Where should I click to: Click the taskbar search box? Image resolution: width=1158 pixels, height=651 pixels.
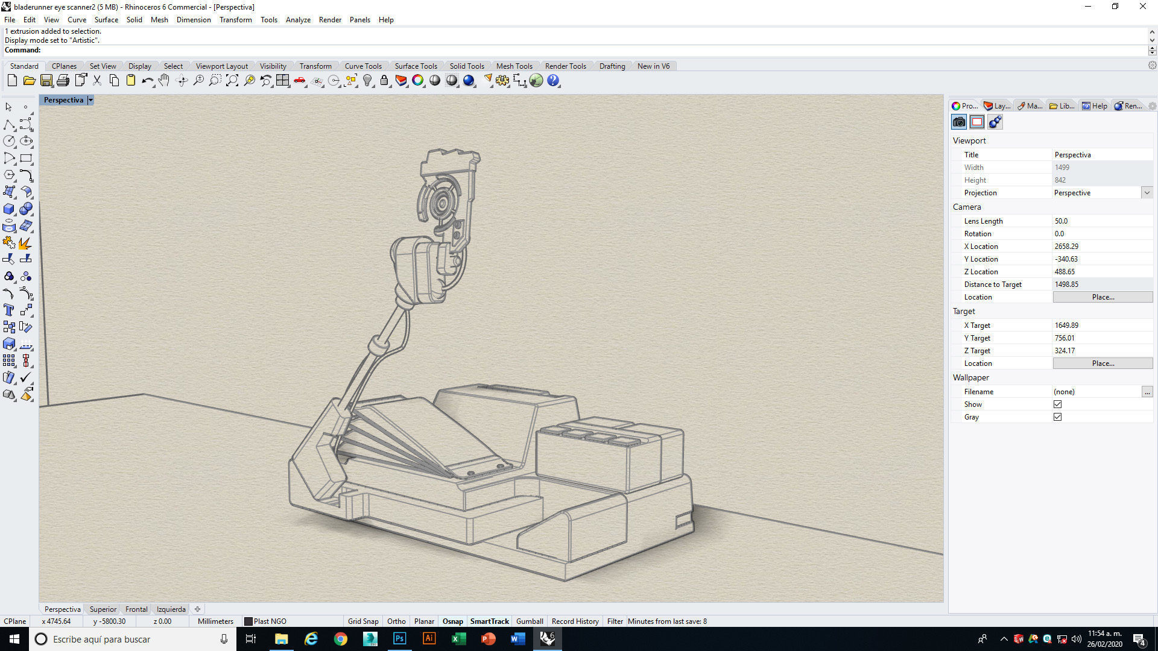[133, 639]
